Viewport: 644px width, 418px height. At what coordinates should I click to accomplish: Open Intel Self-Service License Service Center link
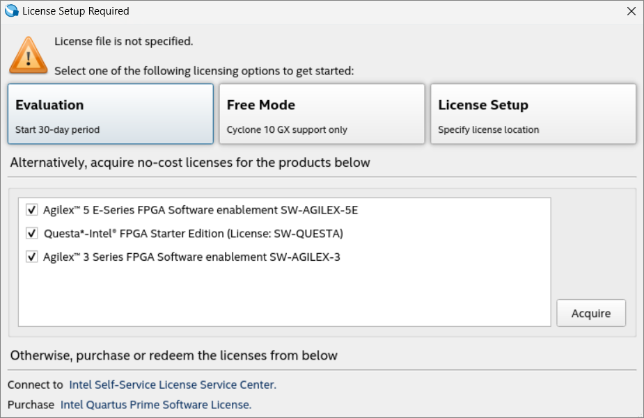point(173,385)
